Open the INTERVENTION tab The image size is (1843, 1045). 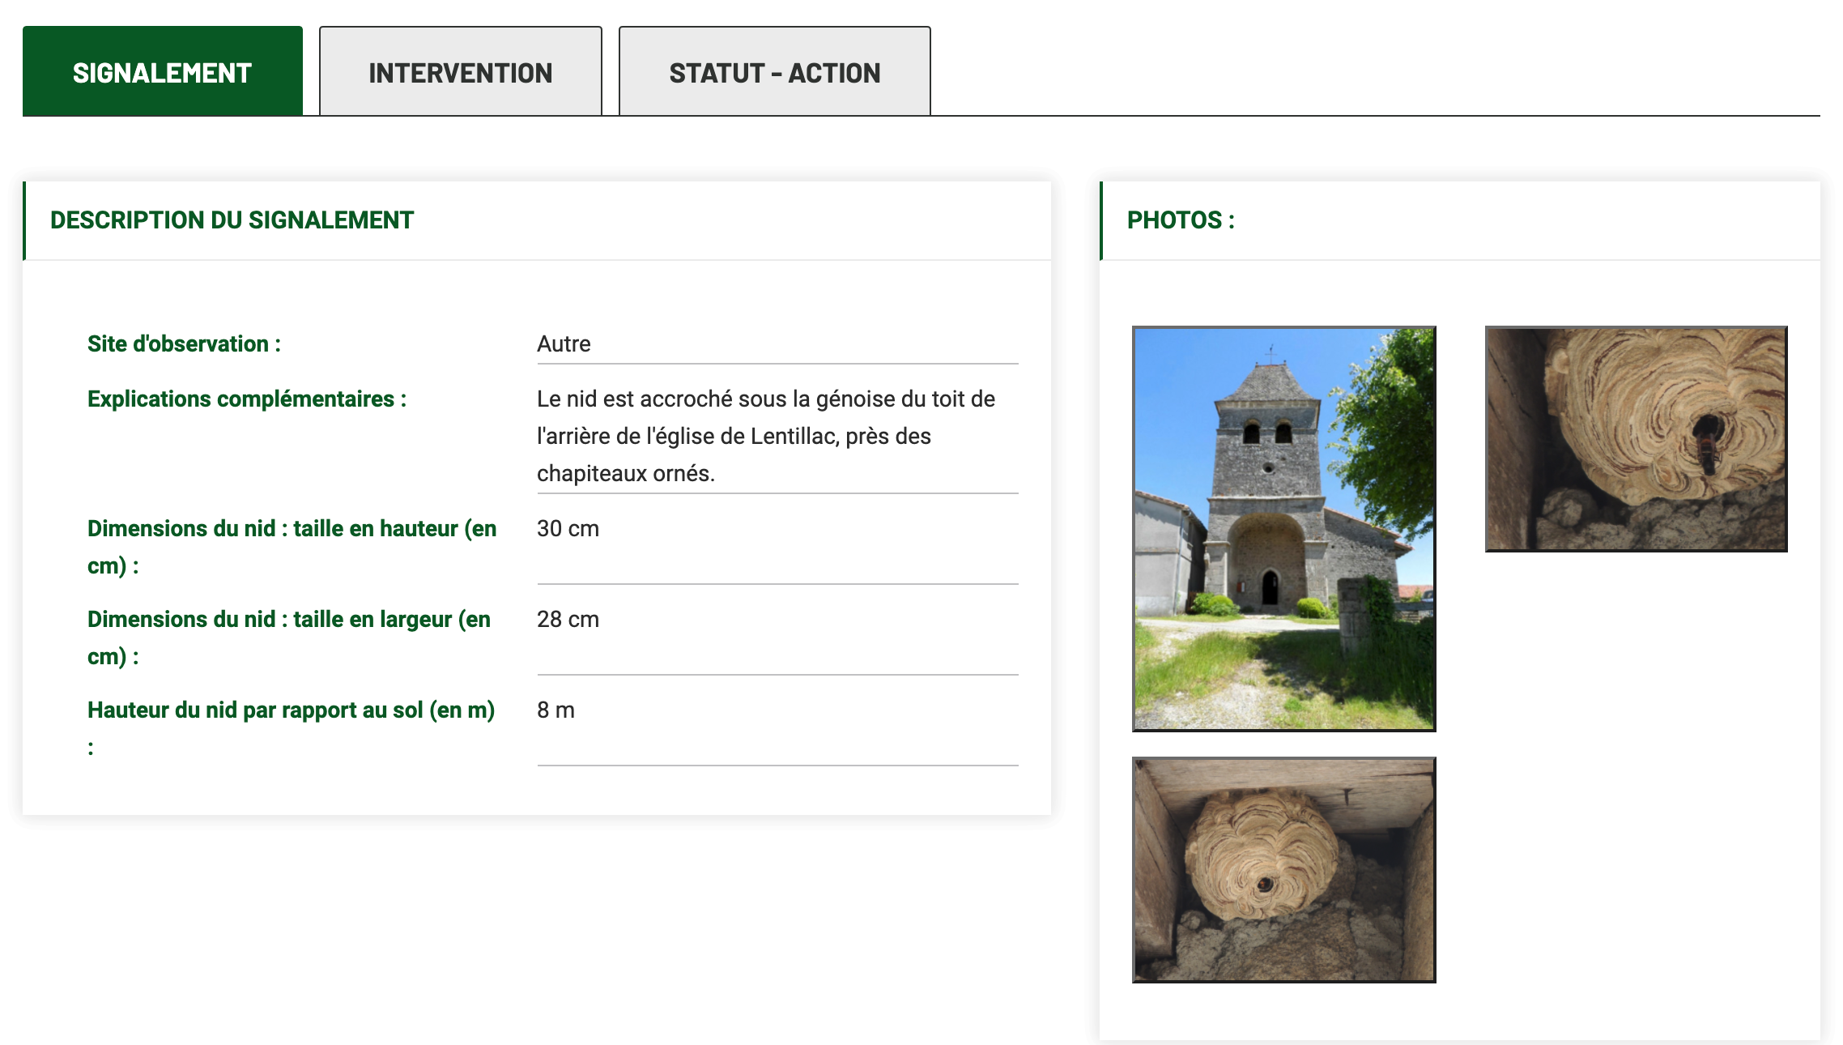point(460,72)
